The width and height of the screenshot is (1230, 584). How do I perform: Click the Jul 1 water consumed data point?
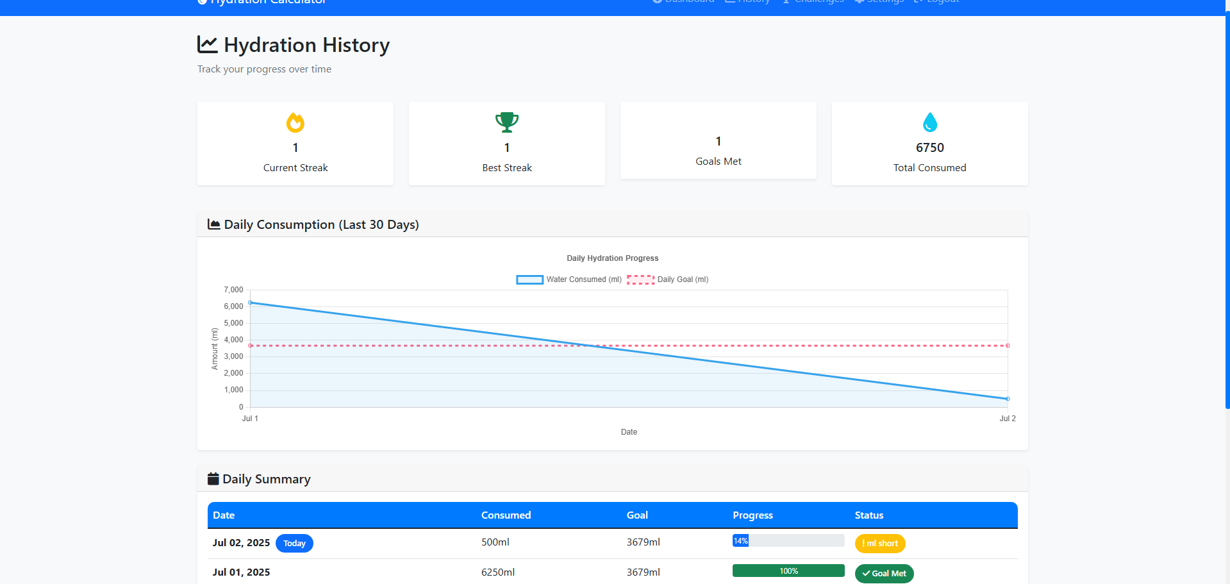point(250,303)
